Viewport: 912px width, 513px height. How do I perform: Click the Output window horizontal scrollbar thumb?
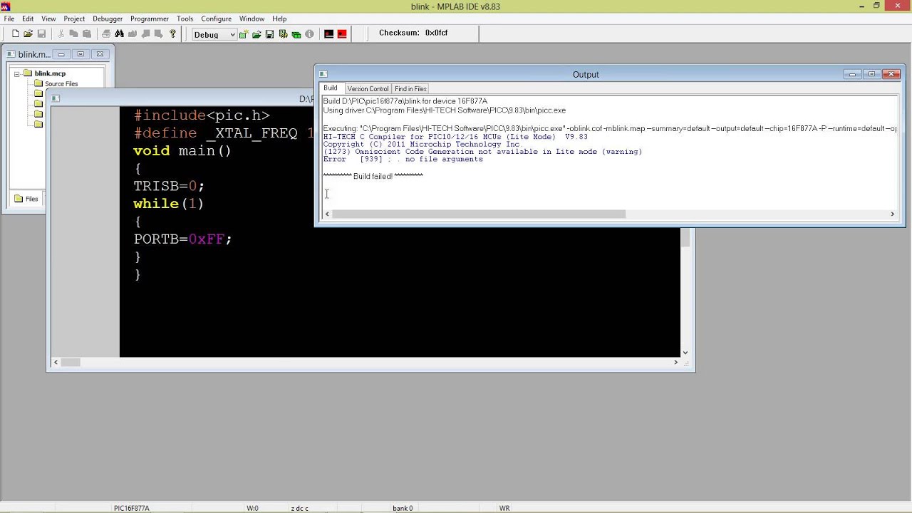(x=479, y=214)
